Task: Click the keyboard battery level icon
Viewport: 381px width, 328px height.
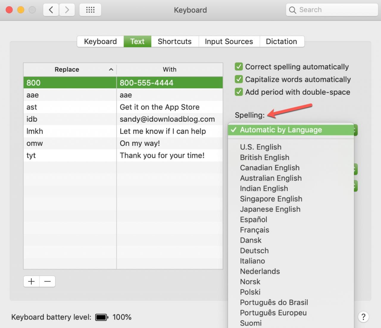Action: 102,317
